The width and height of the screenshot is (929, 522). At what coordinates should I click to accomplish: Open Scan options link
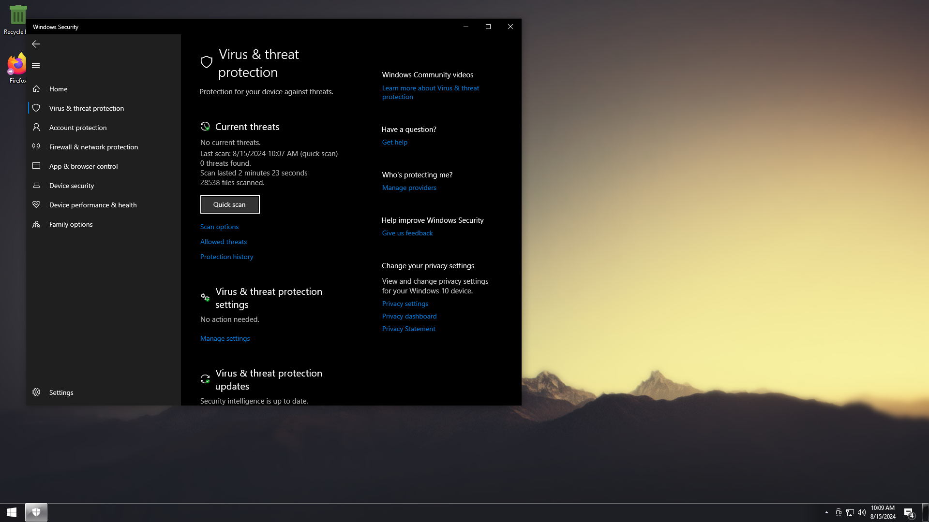click(219, 227)
